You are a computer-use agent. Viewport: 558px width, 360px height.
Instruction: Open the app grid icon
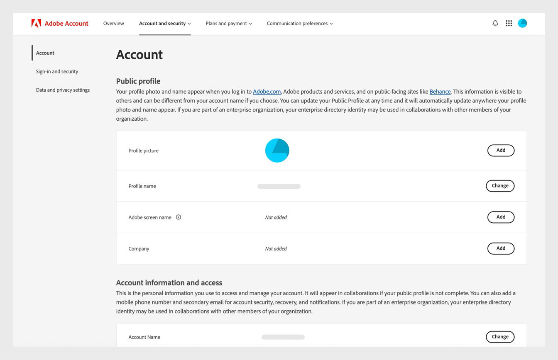click(509, 23)
